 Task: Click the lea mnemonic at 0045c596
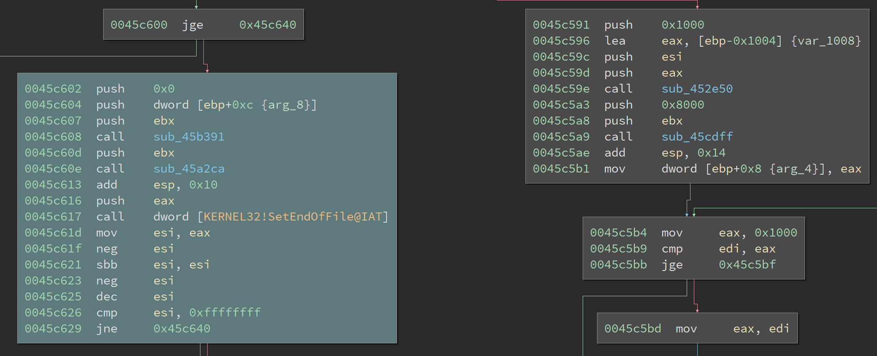click(615, 41)
